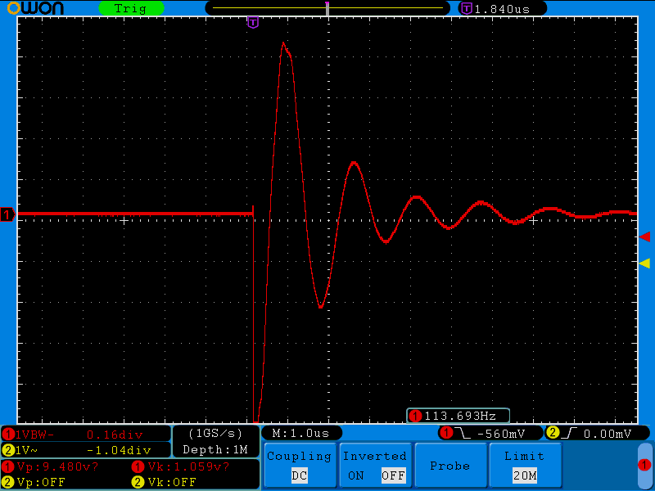Select Inverted OFF option
This screenshot has height=491, width=655.
(393, 475)
